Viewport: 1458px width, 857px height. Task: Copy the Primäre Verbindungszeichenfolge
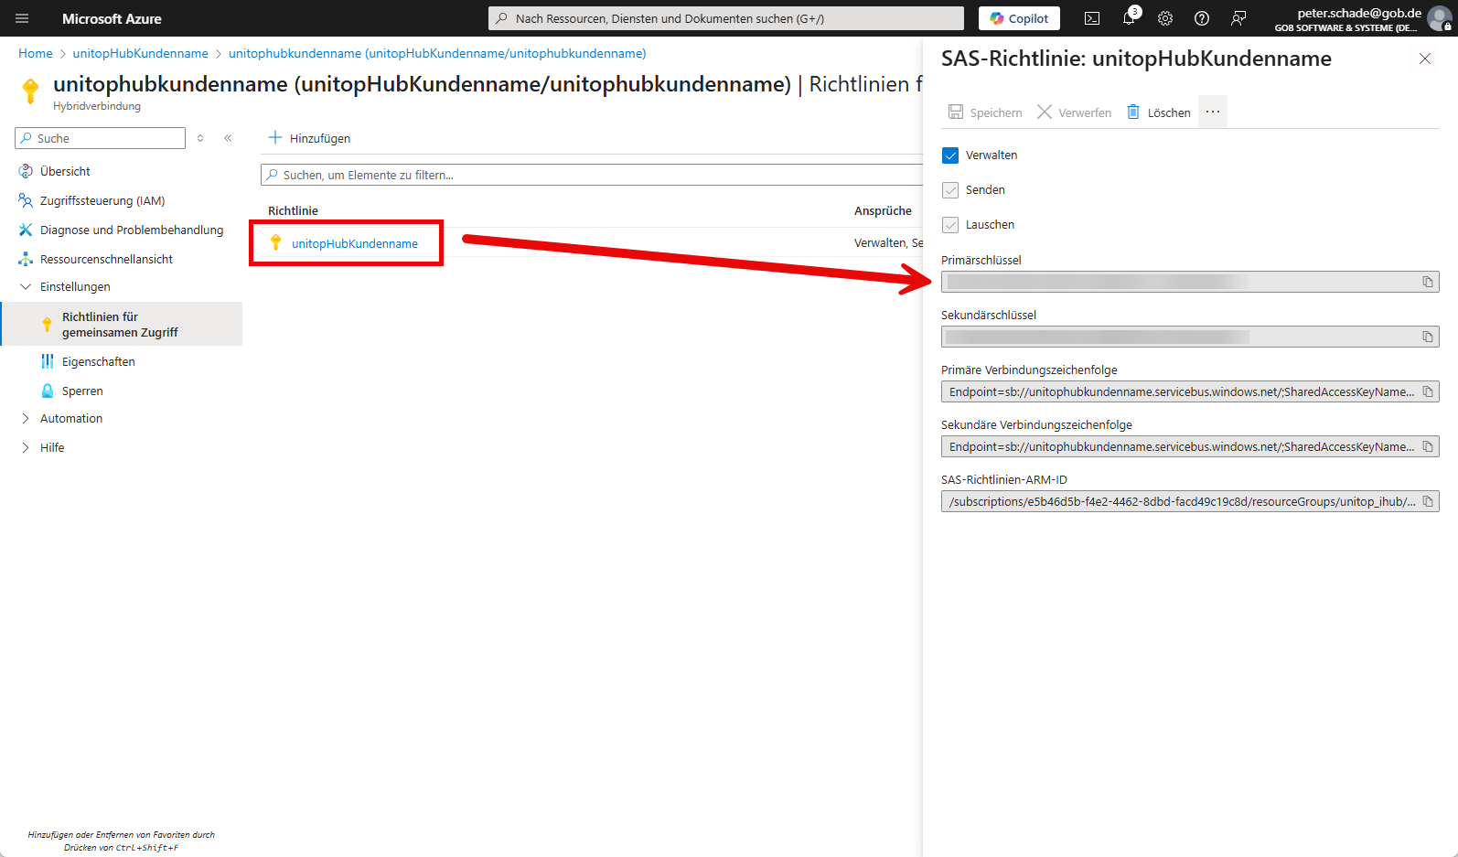1427,391
